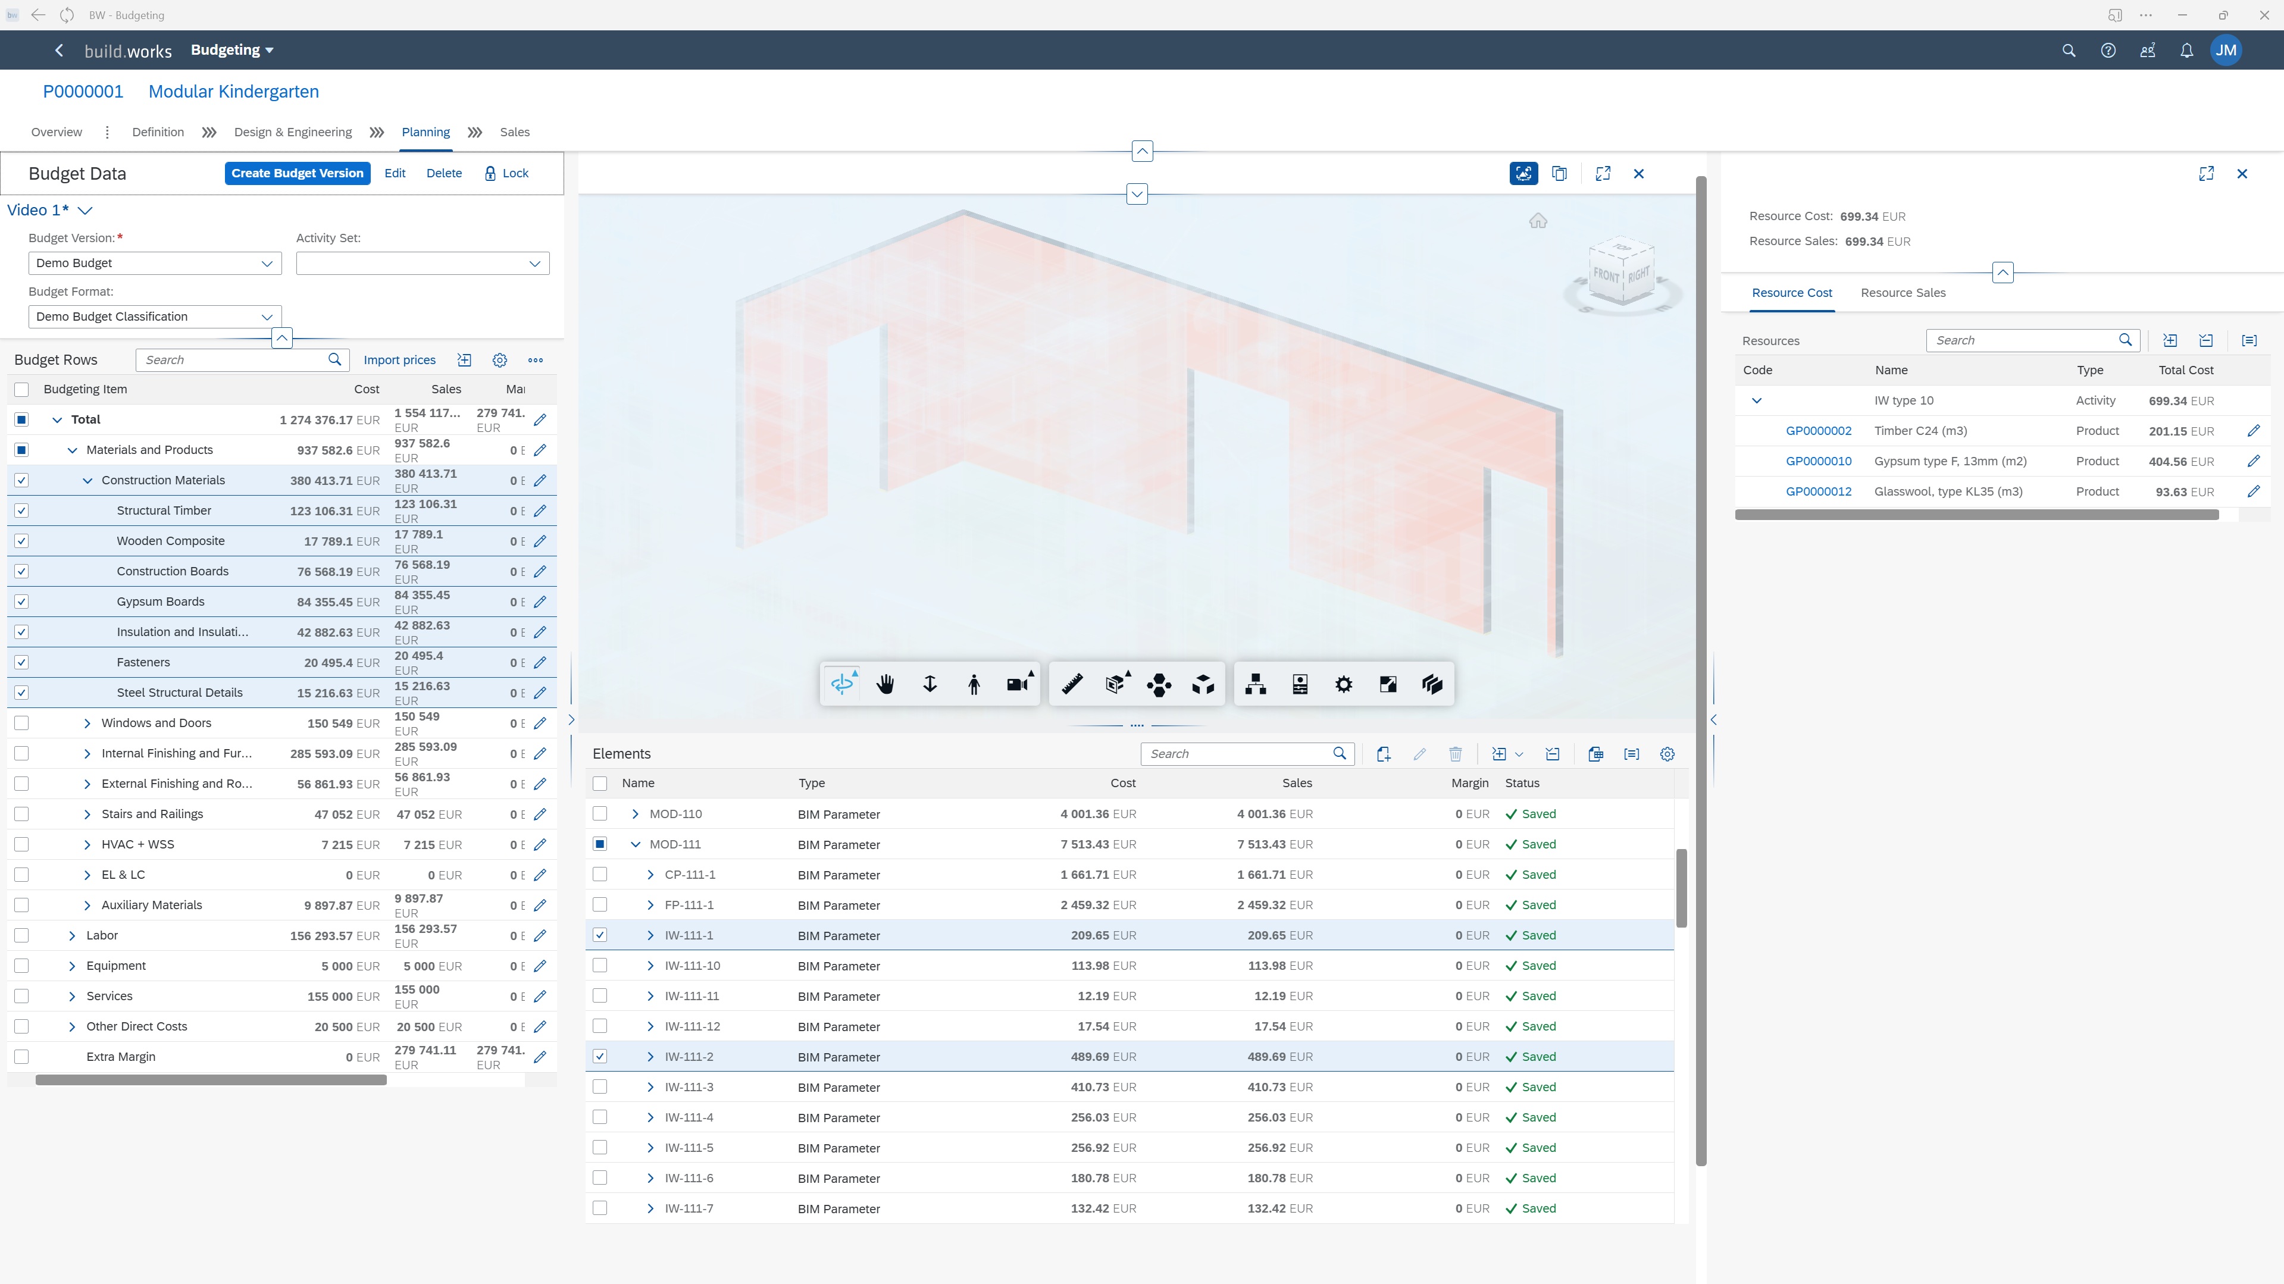The height and width of the screenshot is (1284, 2284).
Task: Click the Create Budget Version button
Action: click(297, 173)
